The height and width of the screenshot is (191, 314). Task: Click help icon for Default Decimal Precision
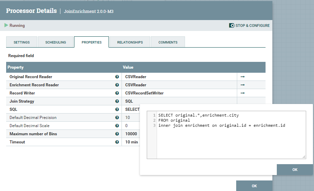(x=117, y=118)
